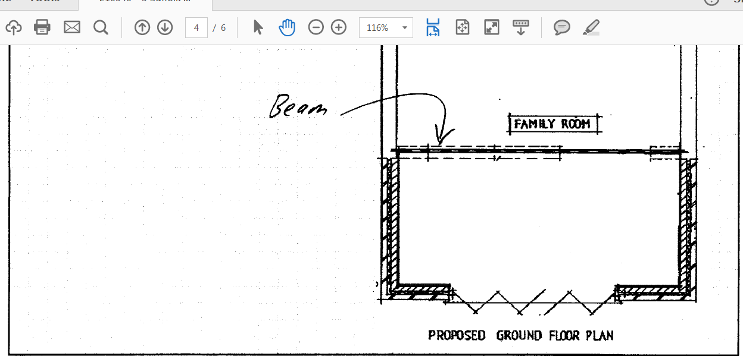
Task: Go to previous page with the up arrow
Action: pyautogui.click(x=142, y=27)
